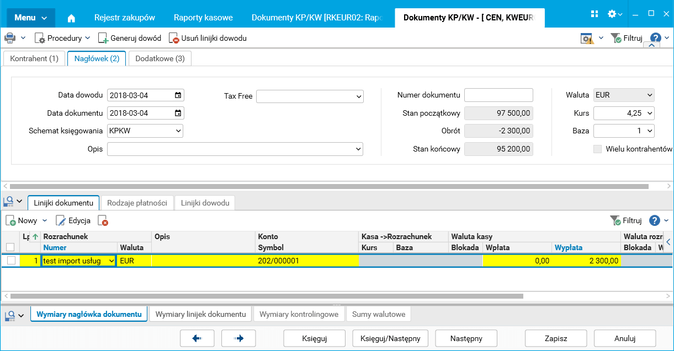Open the settings gear in title bar
This screenshot has height=351, width=674.
tap(612, 14)
